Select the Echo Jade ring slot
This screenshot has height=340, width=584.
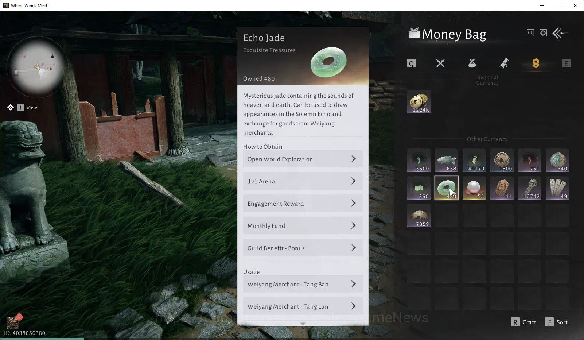pos(447,188)
